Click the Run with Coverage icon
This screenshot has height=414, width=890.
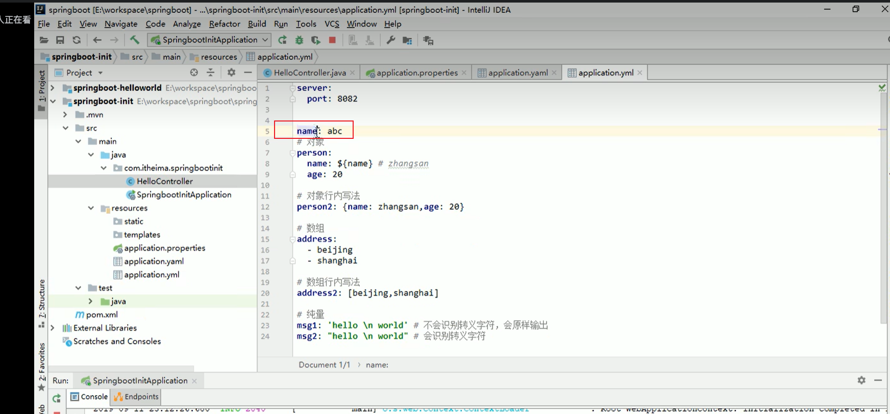coord(316,40)
